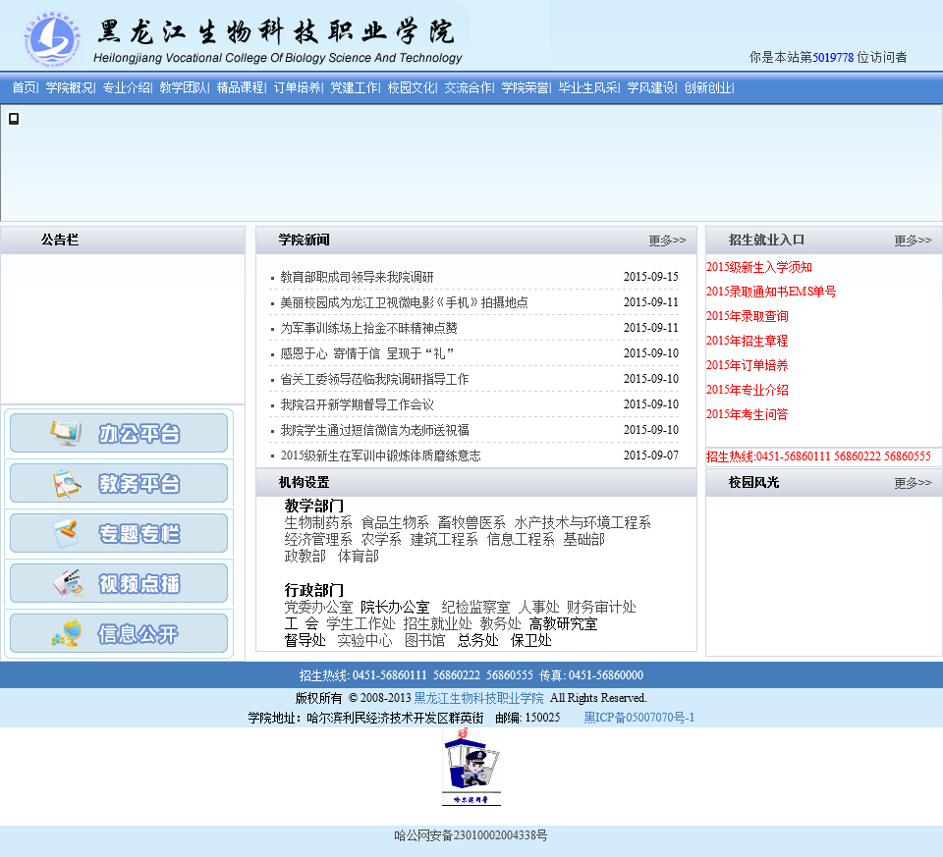Open the 教务平台 button
This screenshot has width=943, height=857.
click(119, 483)
